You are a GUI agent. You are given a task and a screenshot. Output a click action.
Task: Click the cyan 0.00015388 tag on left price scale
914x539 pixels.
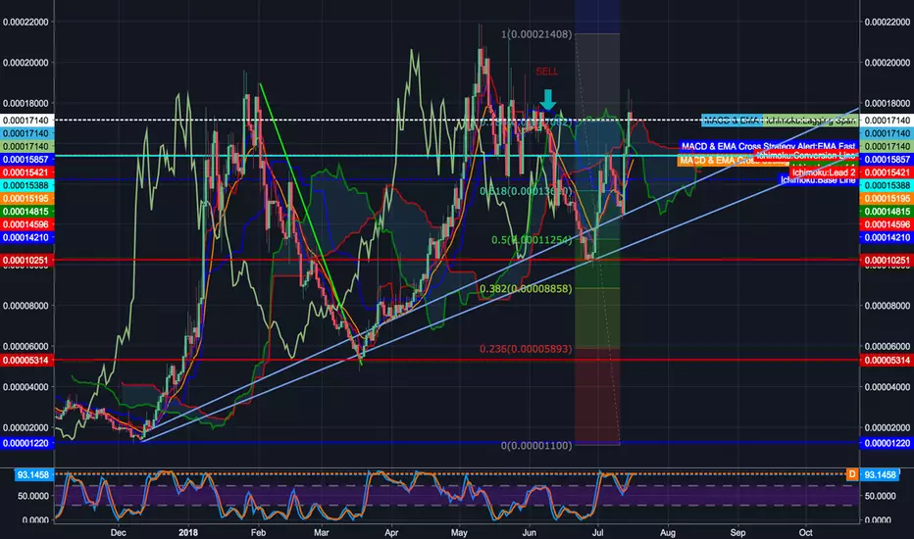click(x=26, y=185)
